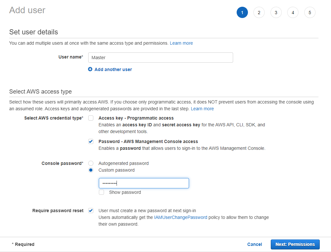
Task: Open Learn more link under Set user details
Action: click(x=181, y=43)
